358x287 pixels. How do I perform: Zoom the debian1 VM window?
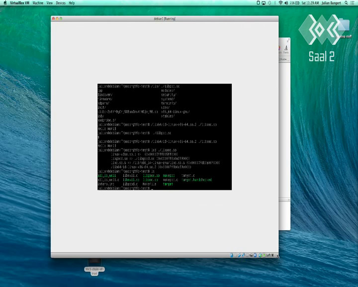point(61,18)
